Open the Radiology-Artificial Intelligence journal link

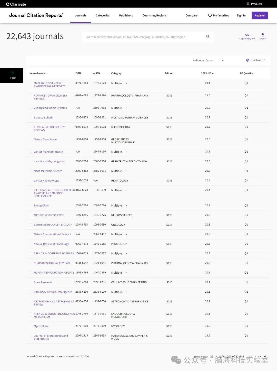pyautogui.click(x=53, y=292)
